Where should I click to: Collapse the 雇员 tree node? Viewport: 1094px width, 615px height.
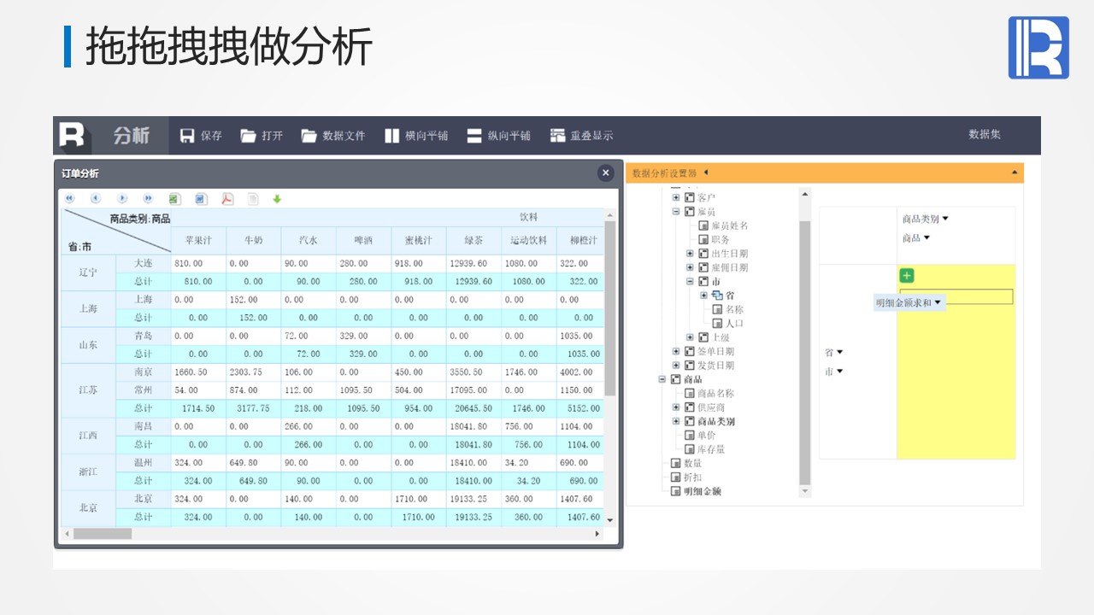[x=676, y=211]
